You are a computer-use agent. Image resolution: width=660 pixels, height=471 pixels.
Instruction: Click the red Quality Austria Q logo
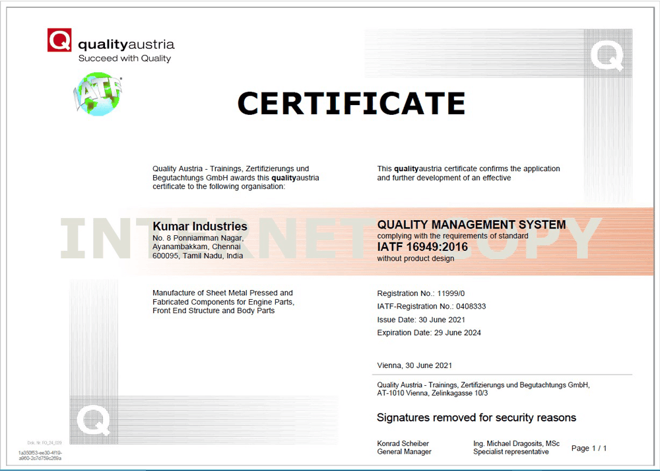[59, 40]
